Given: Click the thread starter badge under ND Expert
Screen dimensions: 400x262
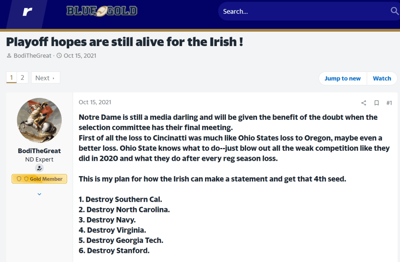Looking at the screenshot, I should pyautogui.click(x=39, y=168).
